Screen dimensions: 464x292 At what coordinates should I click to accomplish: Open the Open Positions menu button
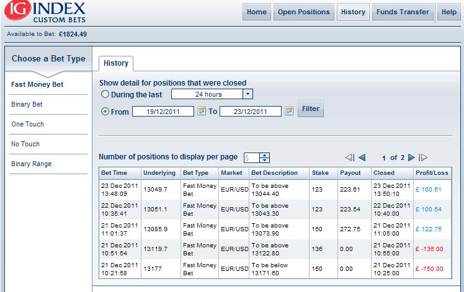tap(303, 12)
